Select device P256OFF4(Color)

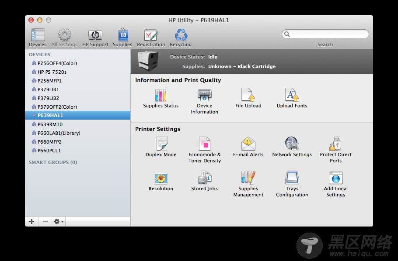[78, 63]
